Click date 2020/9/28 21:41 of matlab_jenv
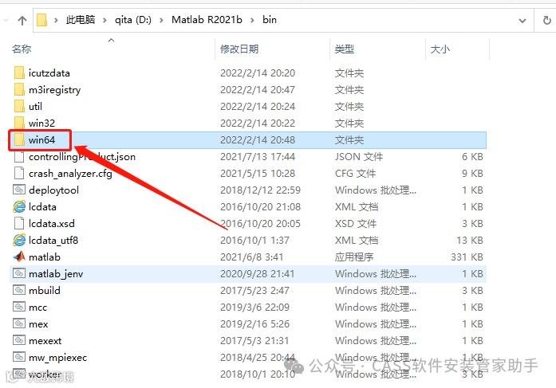556x388 pixels. (258, 273)
